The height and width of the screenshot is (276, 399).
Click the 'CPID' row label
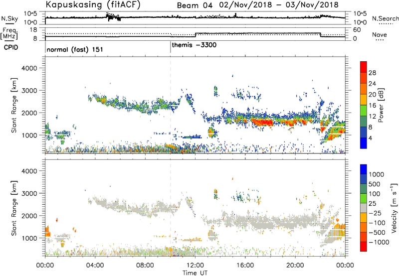11,47
